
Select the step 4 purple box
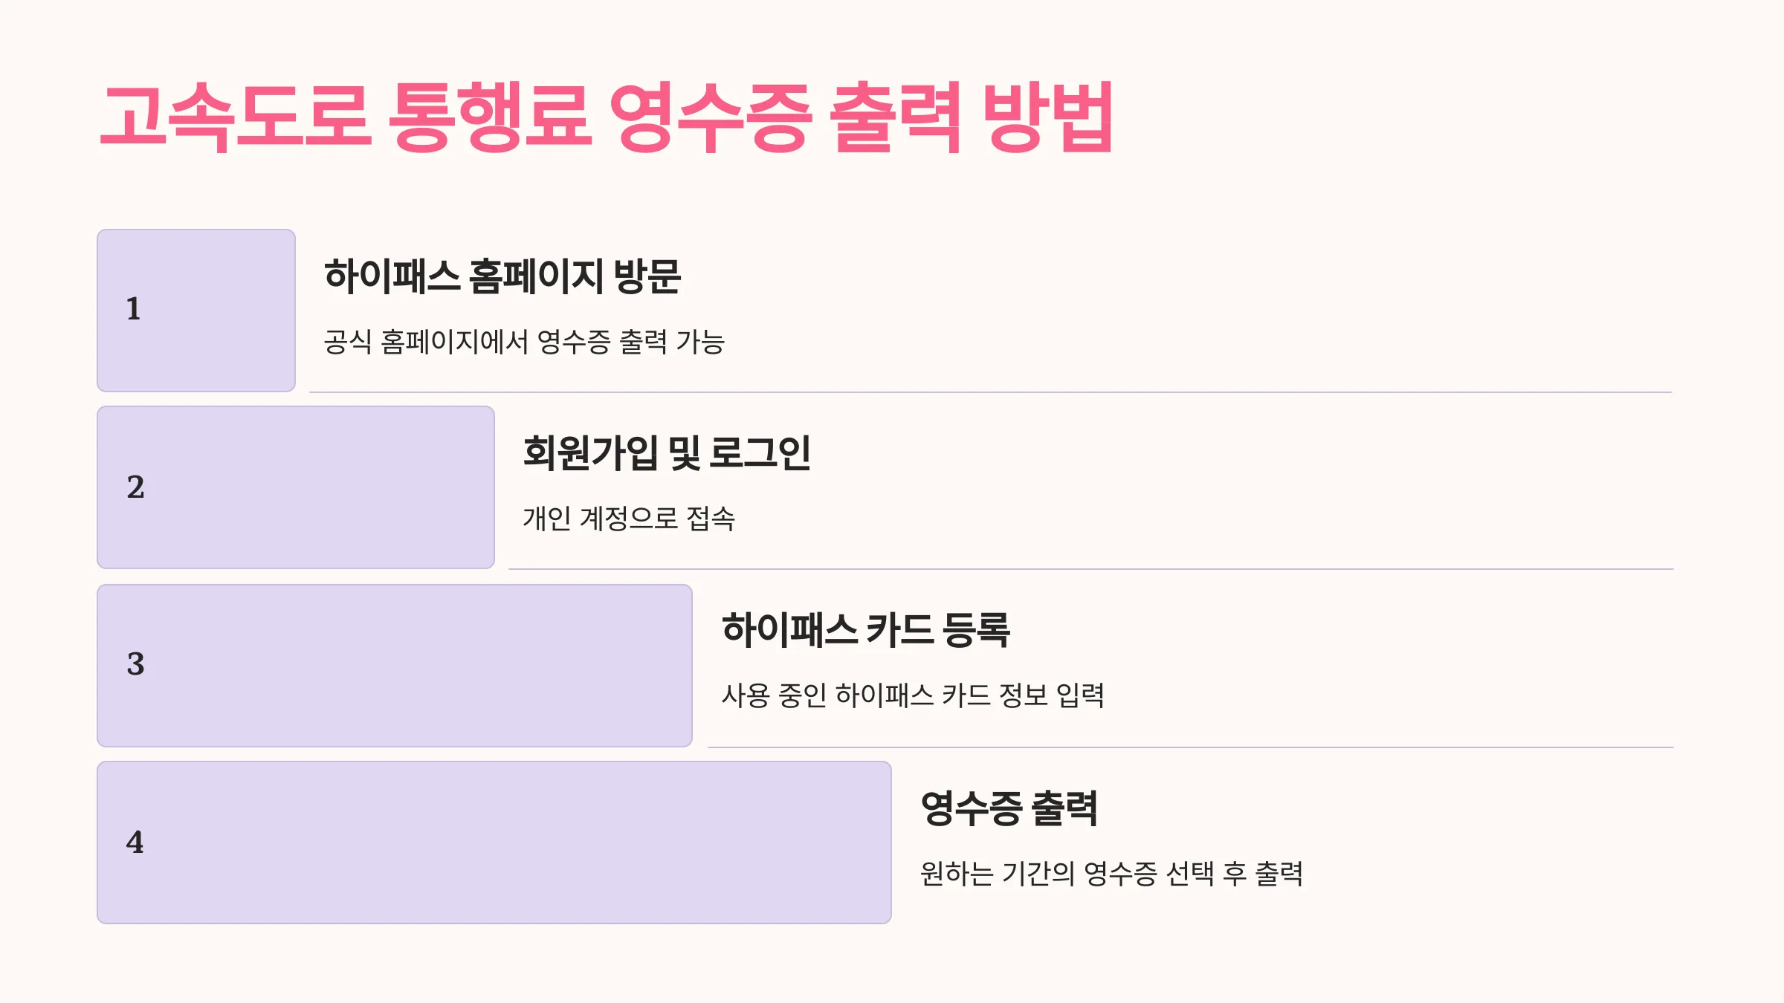point(494,843)
